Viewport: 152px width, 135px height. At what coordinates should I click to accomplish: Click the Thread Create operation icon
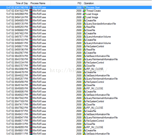pos(84,11)
